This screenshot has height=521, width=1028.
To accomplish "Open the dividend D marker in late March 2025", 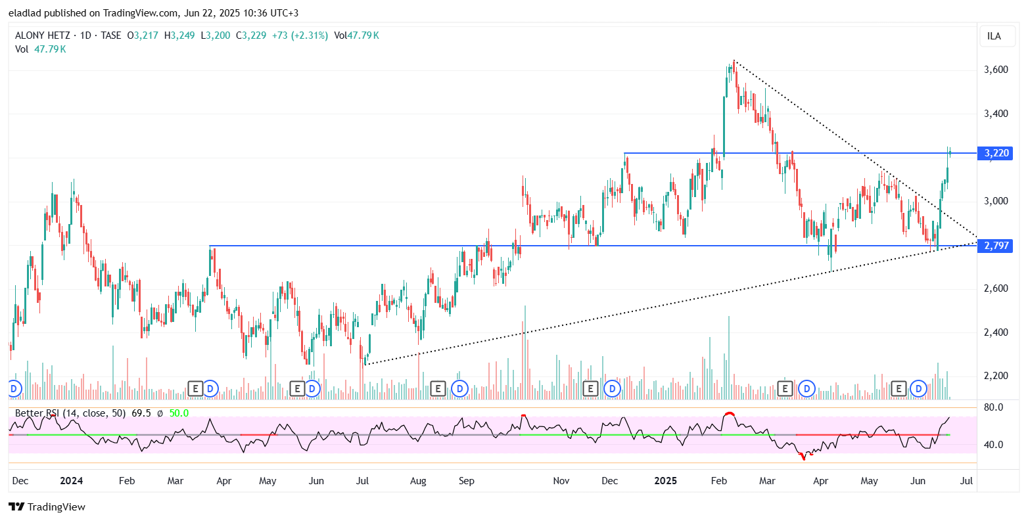I will click(806, 389).
